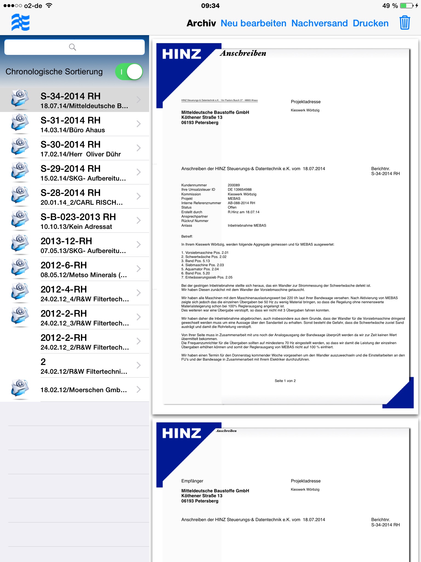Open chevron of S-30-2014 RH

(x=139, y=148)
